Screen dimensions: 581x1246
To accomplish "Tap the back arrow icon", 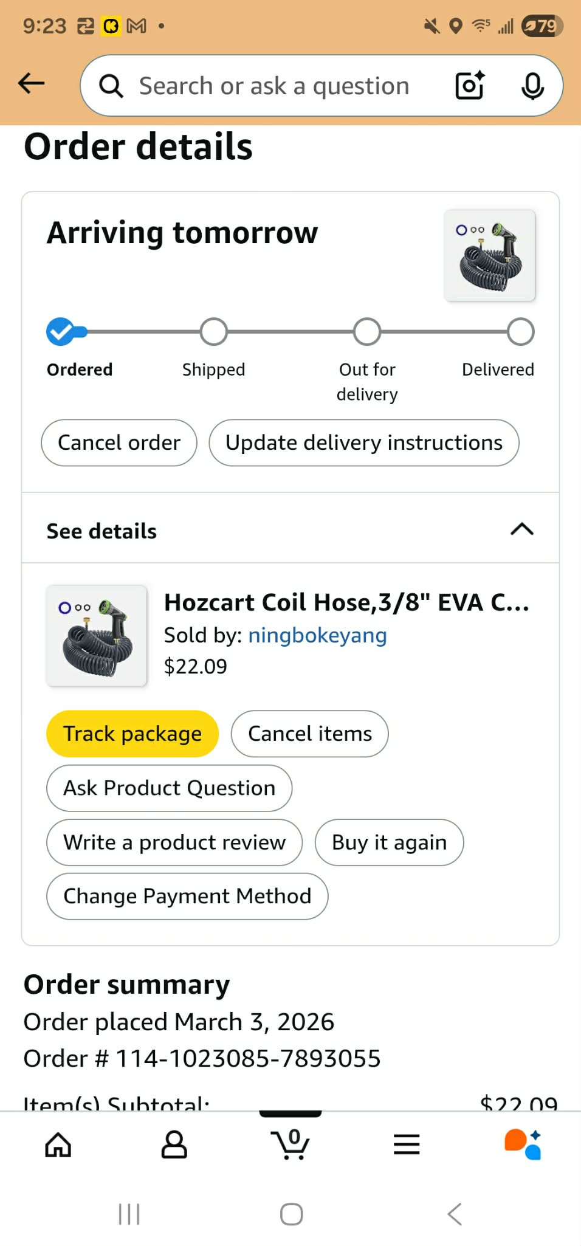I will (x=32, y=84).
